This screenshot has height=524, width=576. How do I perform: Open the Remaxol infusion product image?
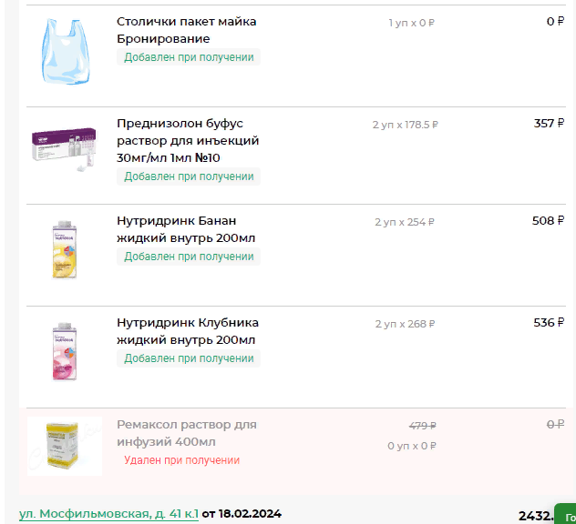click(x=64, y=446)
